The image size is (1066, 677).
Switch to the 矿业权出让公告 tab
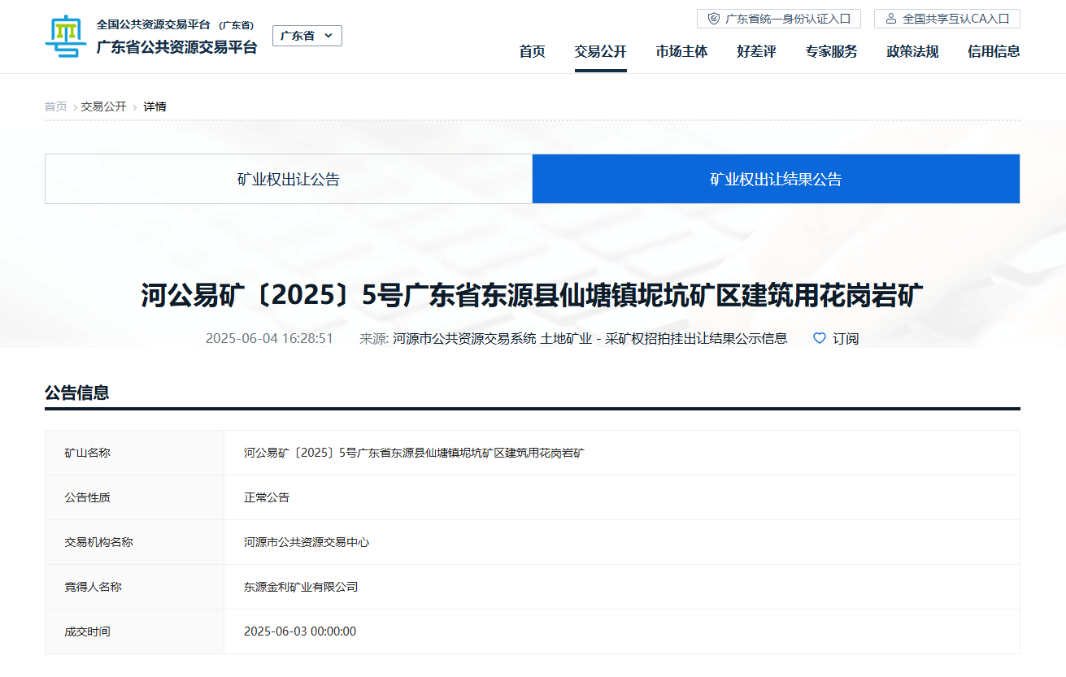pos(289,180)
